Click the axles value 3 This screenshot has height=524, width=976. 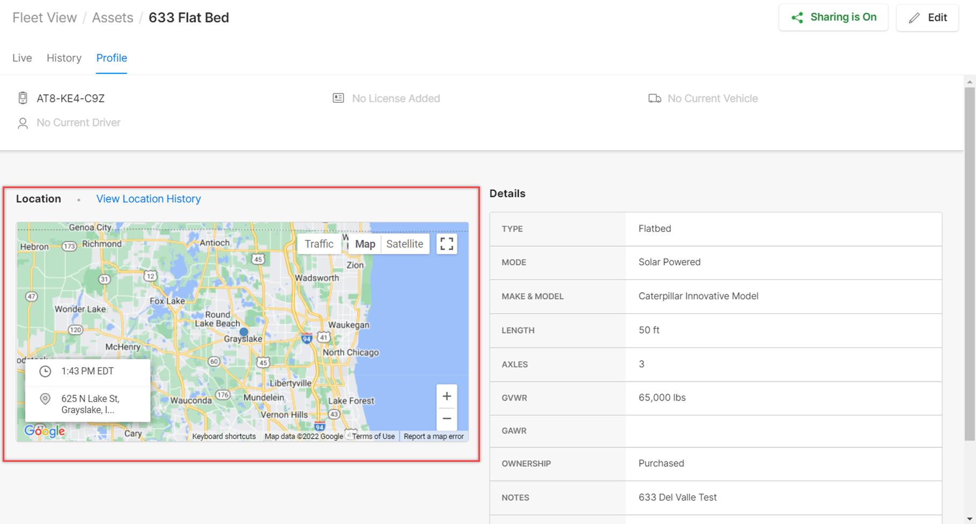pyautogui.click(x=641, y=364)
